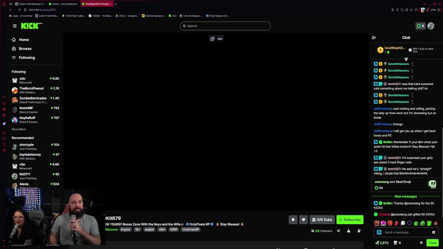Click the browser AI assistant button

433,10
